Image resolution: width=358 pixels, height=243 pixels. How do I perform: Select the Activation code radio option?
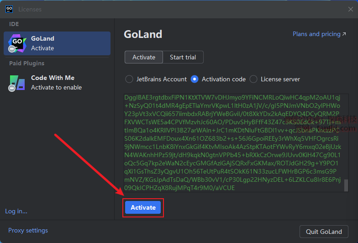[195, 79]
